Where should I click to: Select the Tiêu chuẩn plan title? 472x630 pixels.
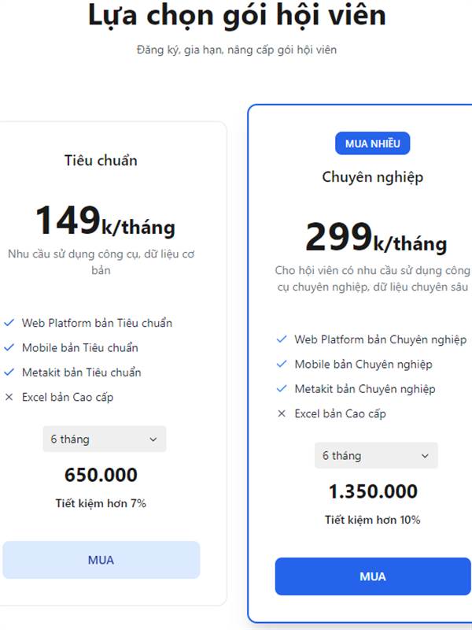(x=101, y=161)
